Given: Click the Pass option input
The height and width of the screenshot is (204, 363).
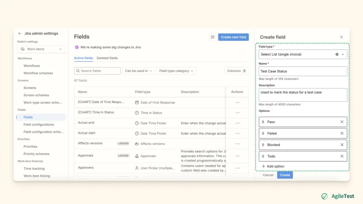Looking at the screenshot, I should (x=303, y=122).
